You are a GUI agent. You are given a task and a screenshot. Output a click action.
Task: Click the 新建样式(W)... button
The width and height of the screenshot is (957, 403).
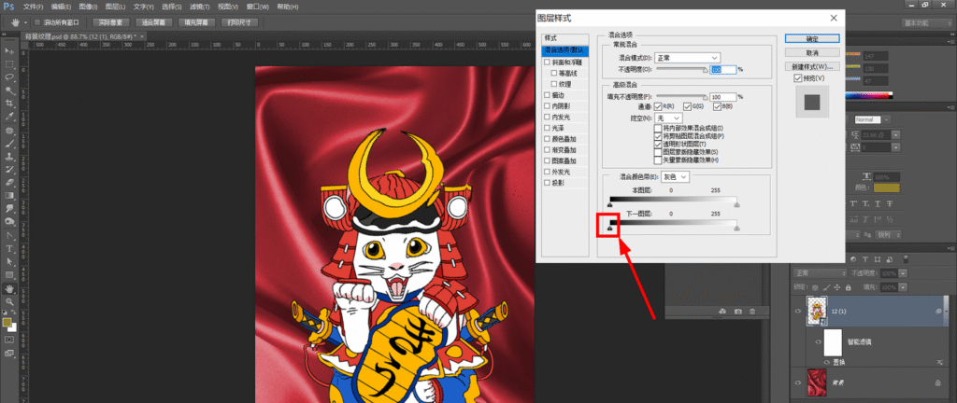pyautogui.click(x=812, y=66)
